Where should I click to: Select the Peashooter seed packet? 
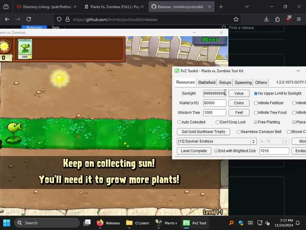tap(25, 49)
